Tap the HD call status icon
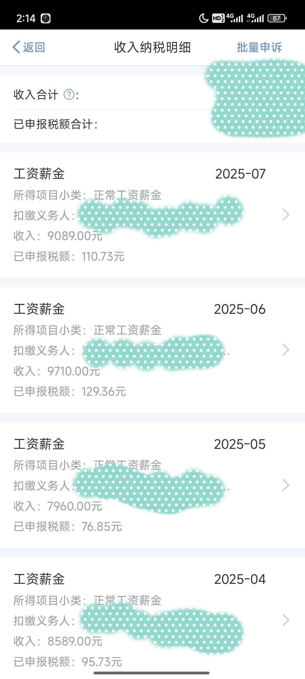This screenshot has width=305, height=679. coord(218,18)
